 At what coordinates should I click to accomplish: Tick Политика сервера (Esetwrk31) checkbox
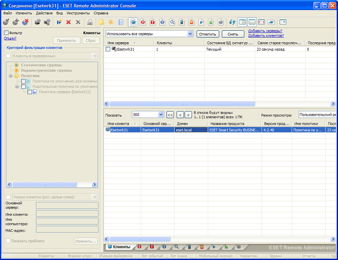[30, 92]
